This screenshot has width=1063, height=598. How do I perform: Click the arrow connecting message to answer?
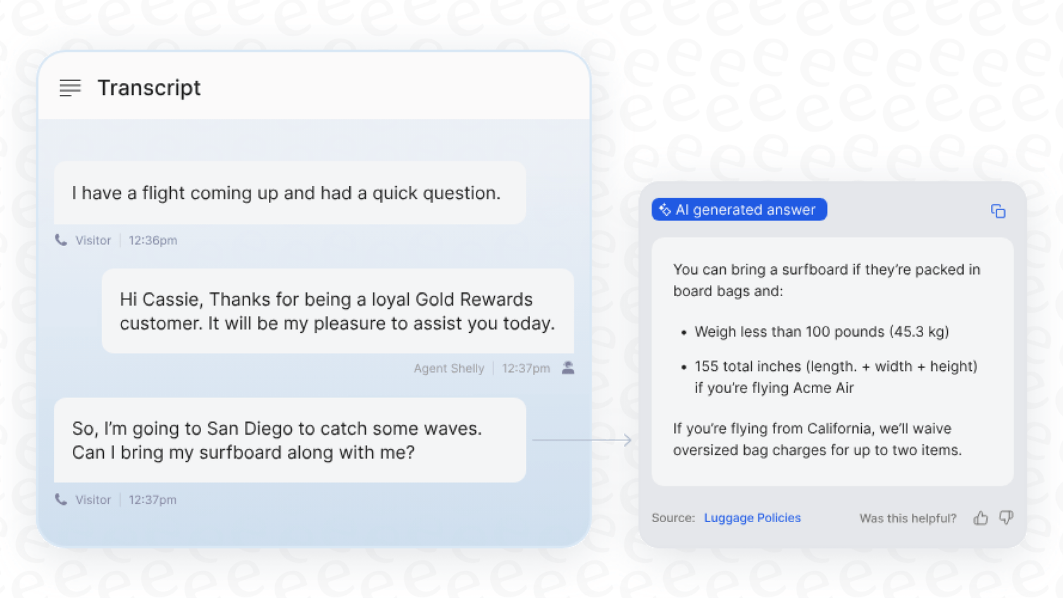coord(582,439)
